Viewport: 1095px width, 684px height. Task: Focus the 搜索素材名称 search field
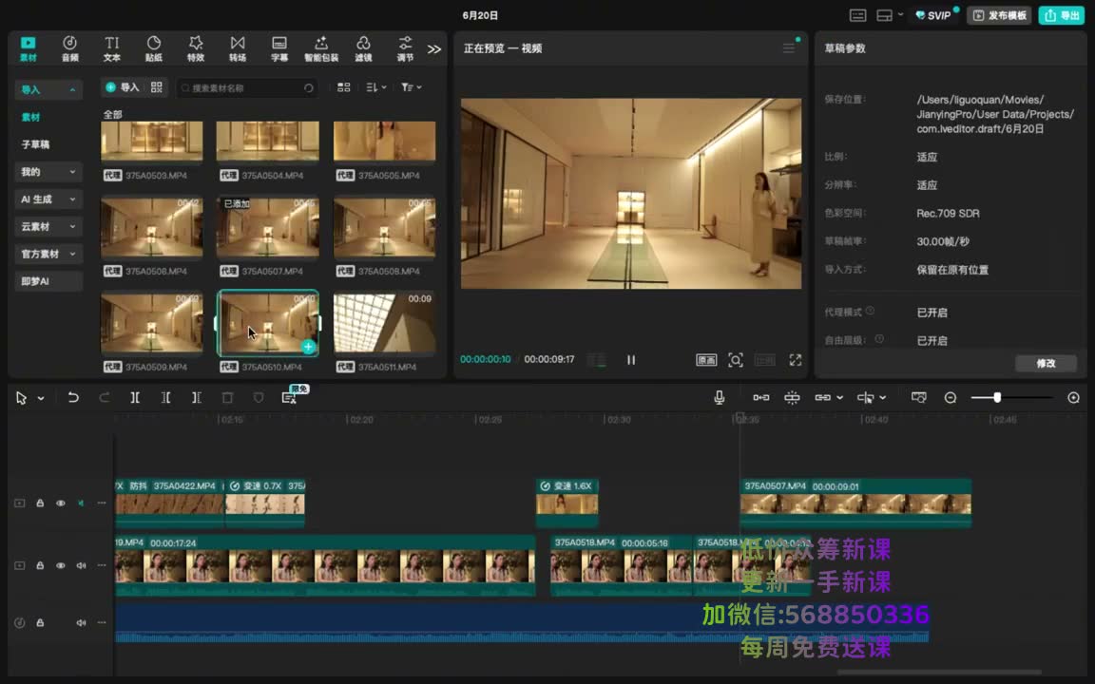[247, 88]
